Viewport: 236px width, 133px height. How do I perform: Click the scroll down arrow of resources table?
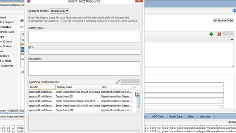pos(138,112)
